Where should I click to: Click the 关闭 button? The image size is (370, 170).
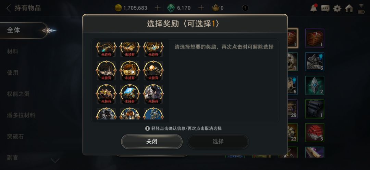tap(152, 142)
